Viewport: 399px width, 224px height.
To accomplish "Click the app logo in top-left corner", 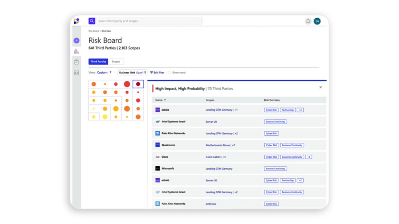I will pyautogui.click(x=76, y=21).
